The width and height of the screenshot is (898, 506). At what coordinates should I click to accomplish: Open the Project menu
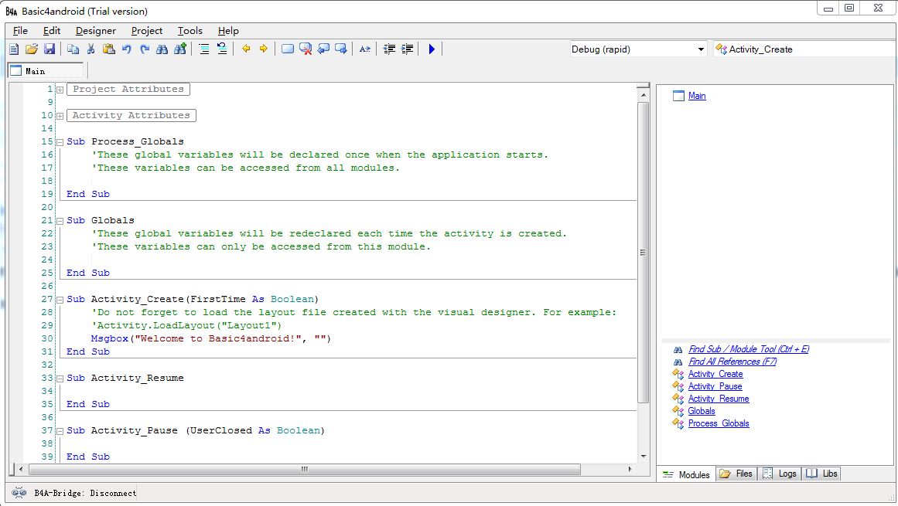(x=147, y=31)
